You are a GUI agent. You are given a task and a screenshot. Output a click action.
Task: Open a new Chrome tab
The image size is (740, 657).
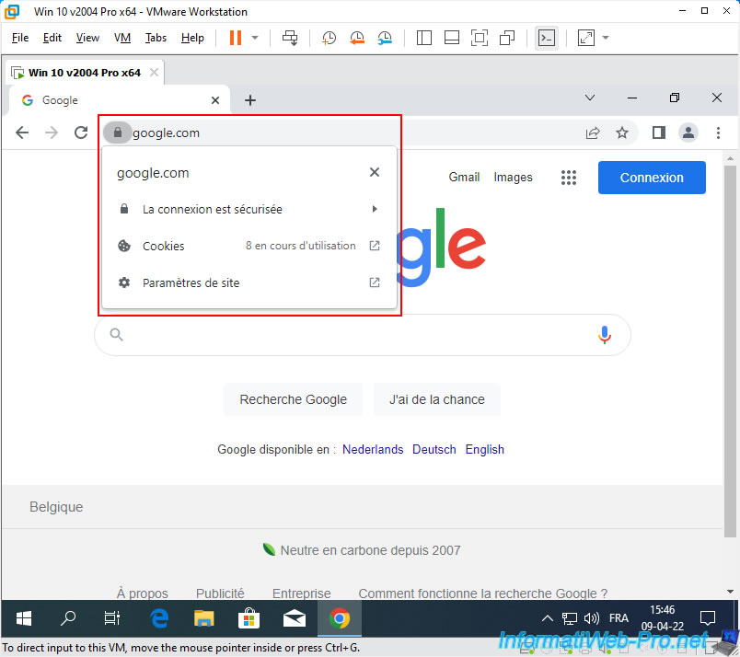[x=250, y=100]
